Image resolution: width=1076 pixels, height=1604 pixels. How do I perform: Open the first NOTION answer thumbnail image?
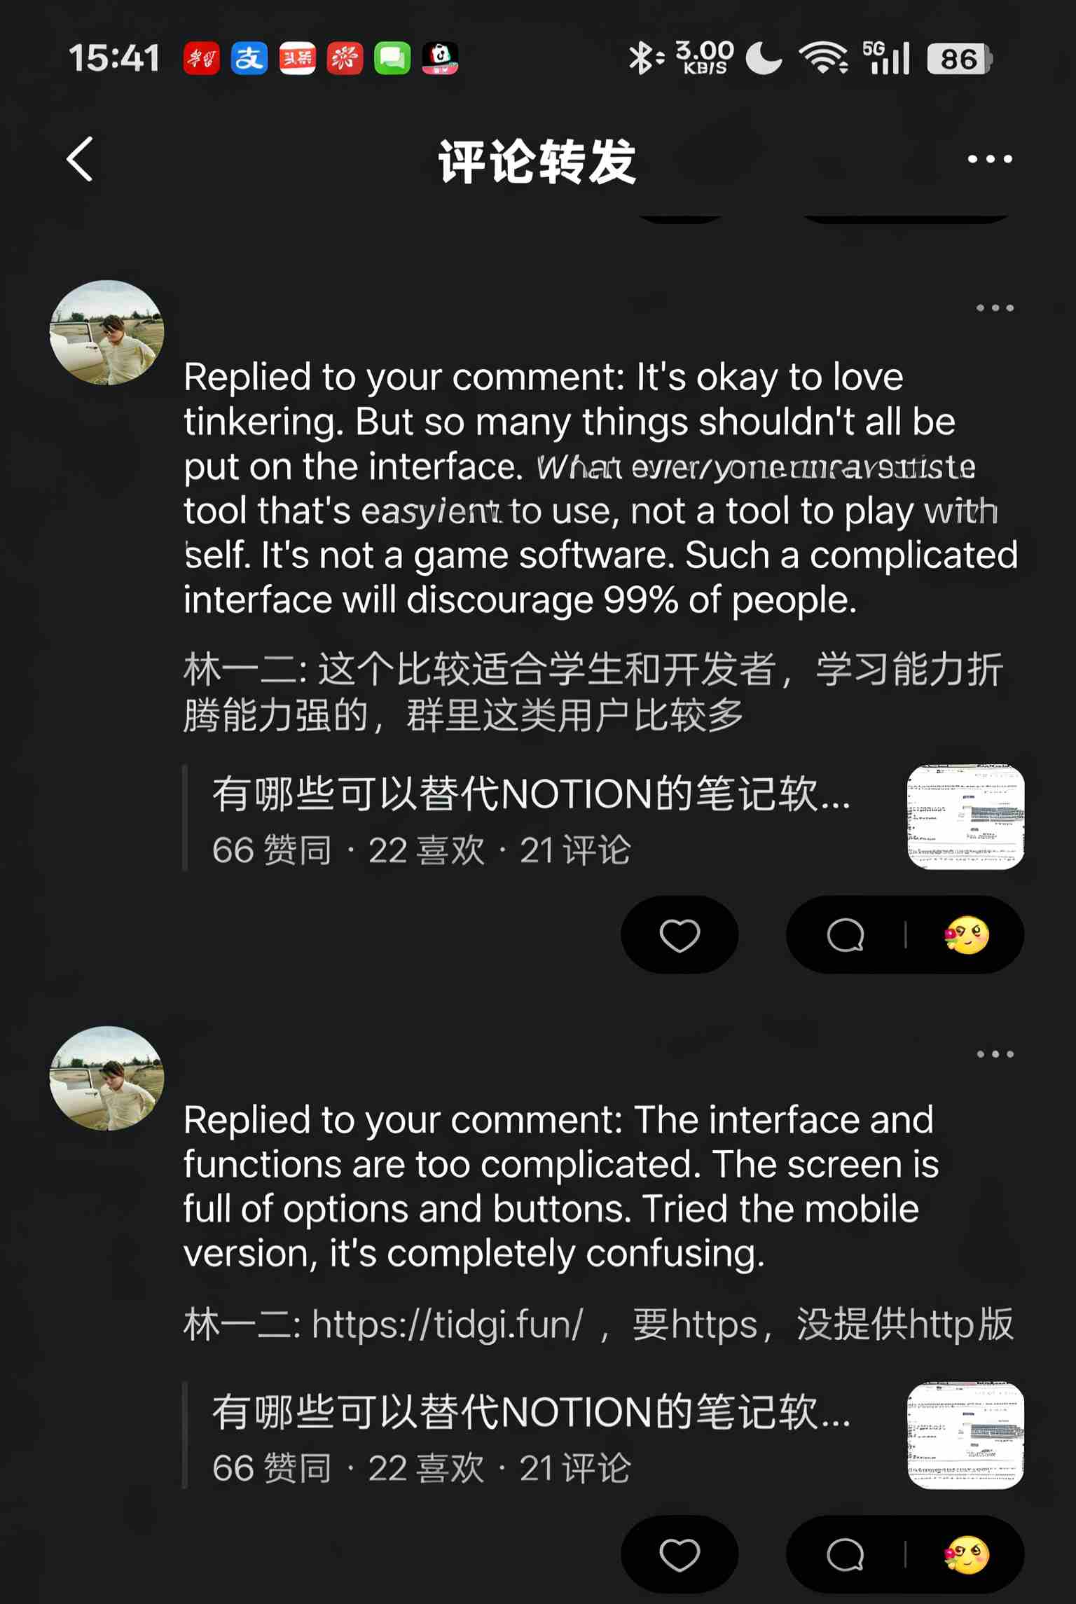pos(966,817)
